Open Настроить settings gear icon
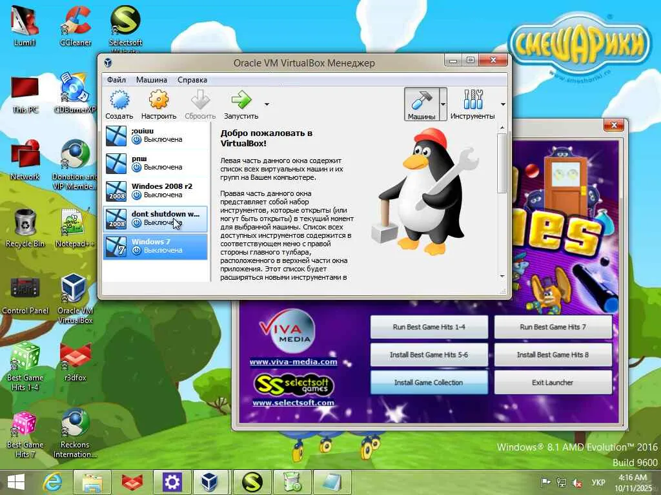 159,100
